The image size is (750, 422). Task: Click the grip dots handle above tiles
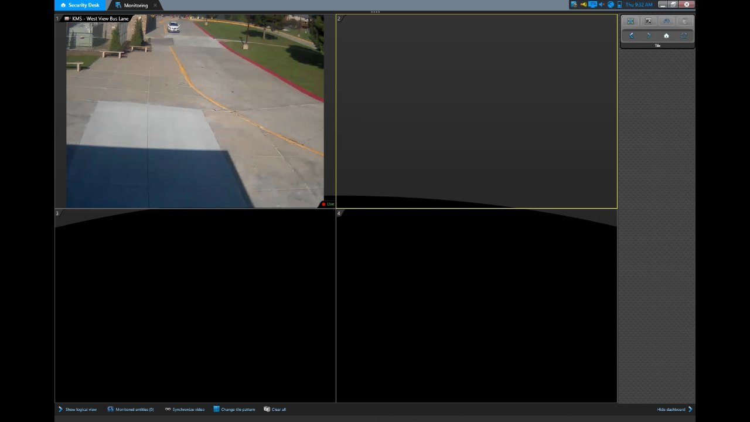point(375,12)
